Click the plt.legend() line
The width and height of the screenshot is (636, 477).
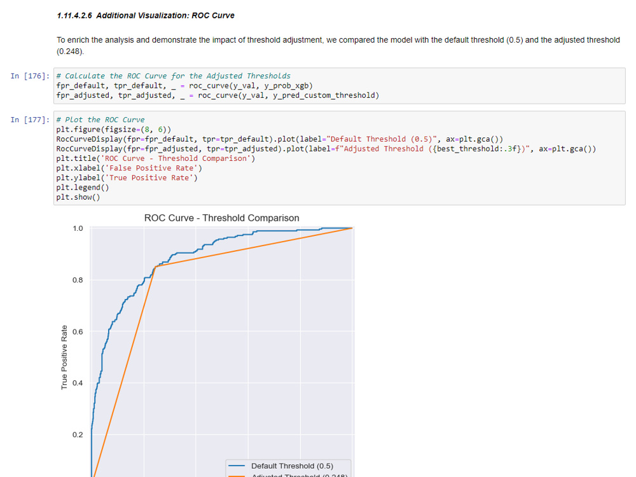coord(83,188)
